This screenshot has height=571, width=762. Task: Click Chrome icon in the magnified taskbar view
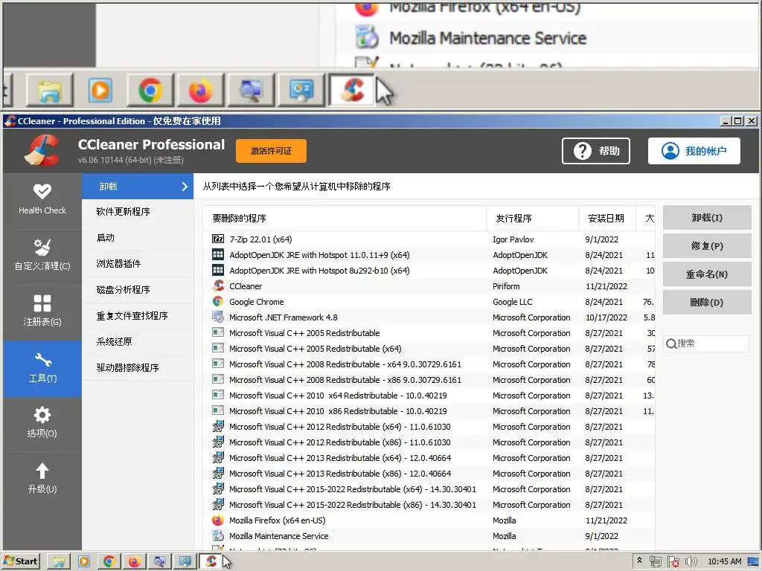[150, 90]
